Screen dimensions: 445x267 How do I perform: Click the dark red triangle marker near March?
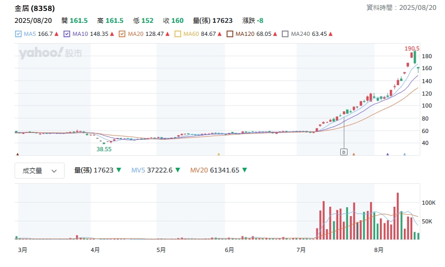pyautogui.click(x=18, y=154)
